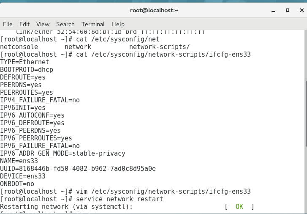Click the root@localhost:~ title bar
The height and width of the screenshot is (214, 307).
coord(154,10)
